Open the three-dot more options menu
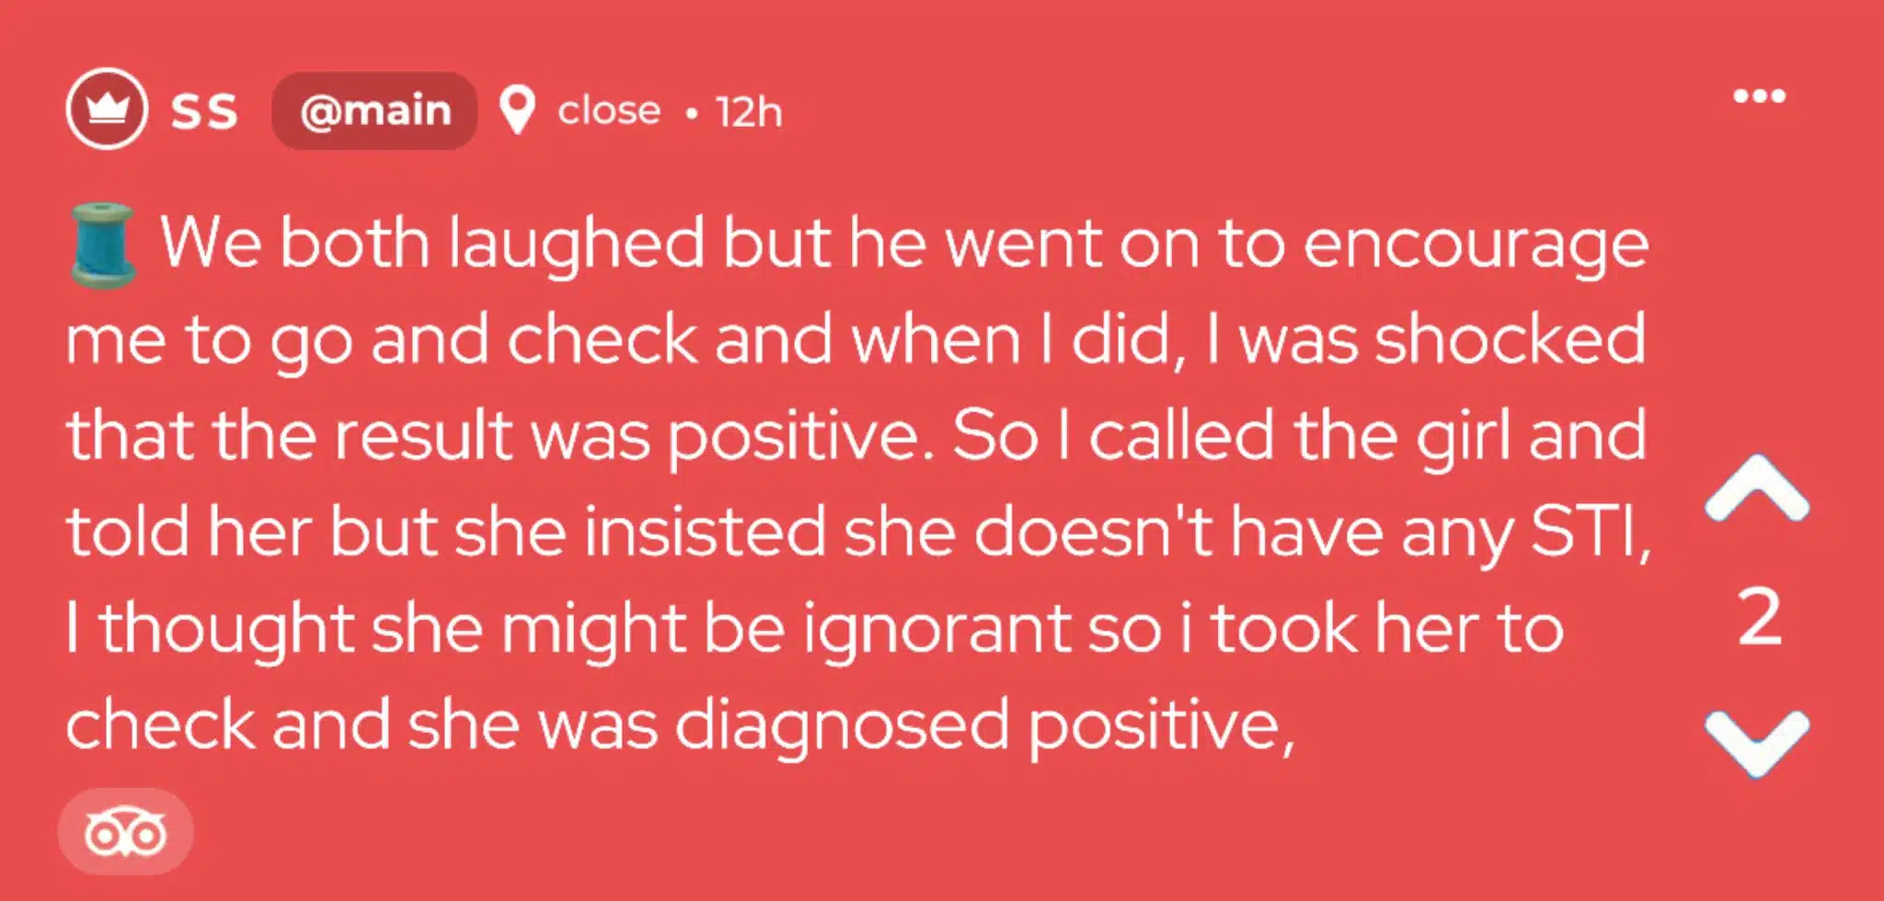The image size is (1884, 901). 1759,96
